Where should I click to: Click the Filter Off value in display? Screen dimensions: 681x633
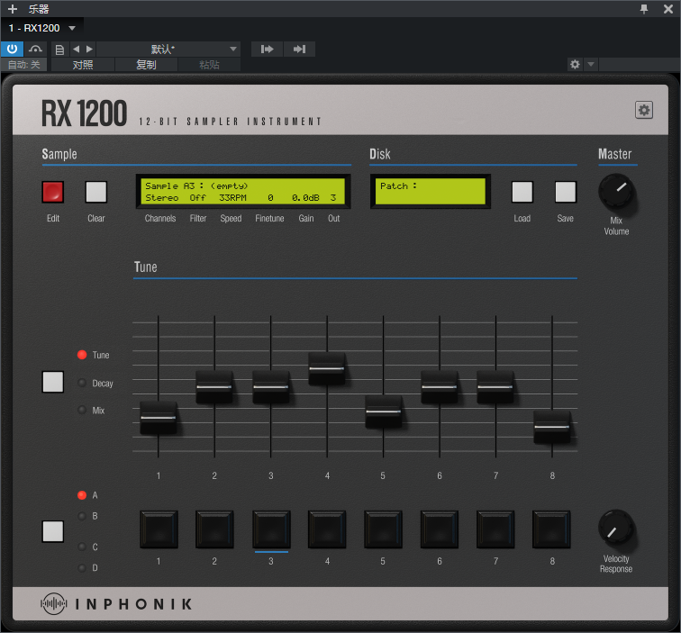[197, 198]
